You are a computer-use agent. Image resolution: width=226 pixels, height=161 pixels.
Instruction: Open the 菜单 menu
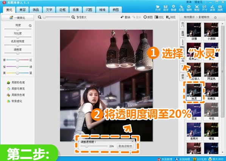pyautogui.click(x=189, y=2)
